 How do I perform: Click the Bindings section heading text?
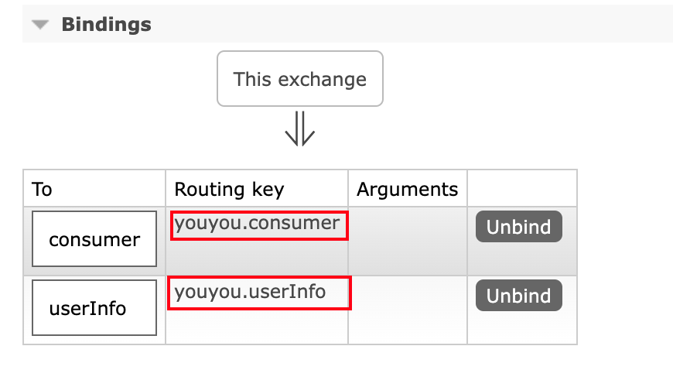[x=106, y=25]
